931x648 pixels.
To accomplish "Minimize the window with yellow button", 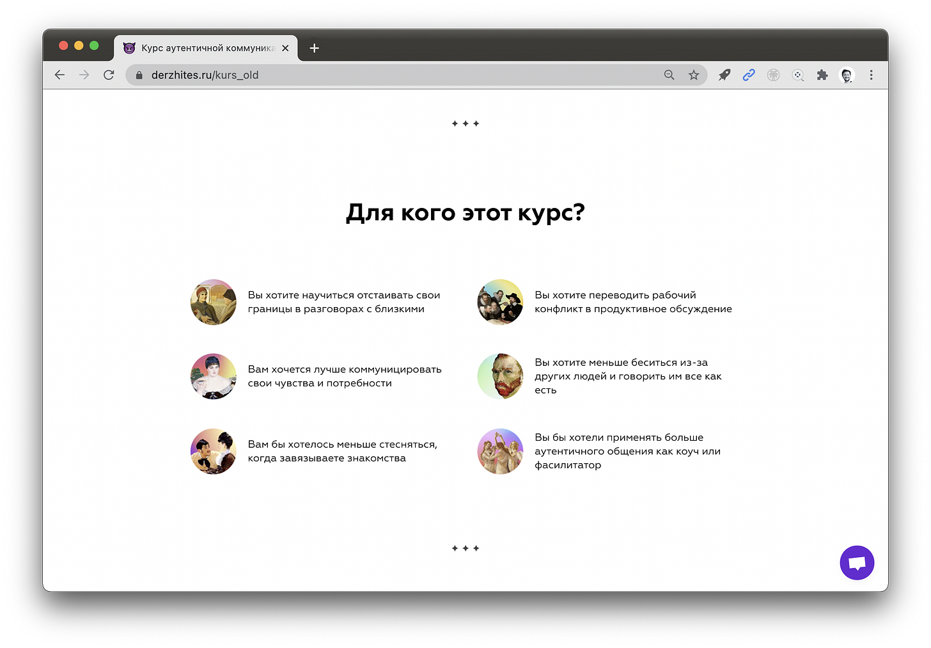I will tap(79, 45).
